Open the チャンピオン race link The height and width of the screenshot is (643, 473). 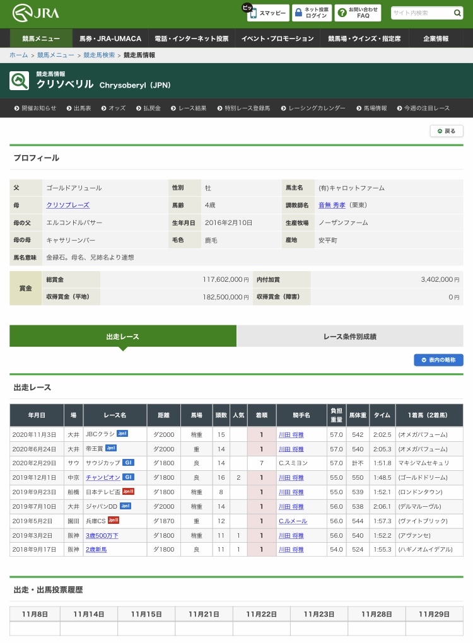click(x=103, y=477)
